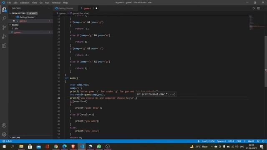Click the weather 31°C Haze widget

pyautogui.click(x=199, y=146)
